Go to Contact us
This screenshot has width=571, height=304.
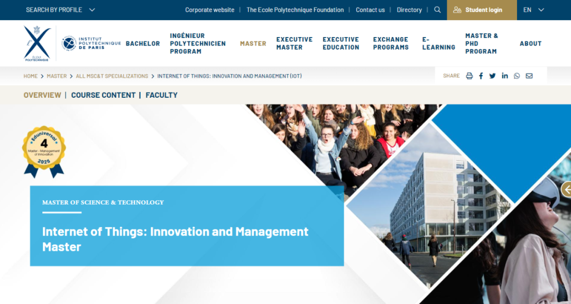[370, 10]
